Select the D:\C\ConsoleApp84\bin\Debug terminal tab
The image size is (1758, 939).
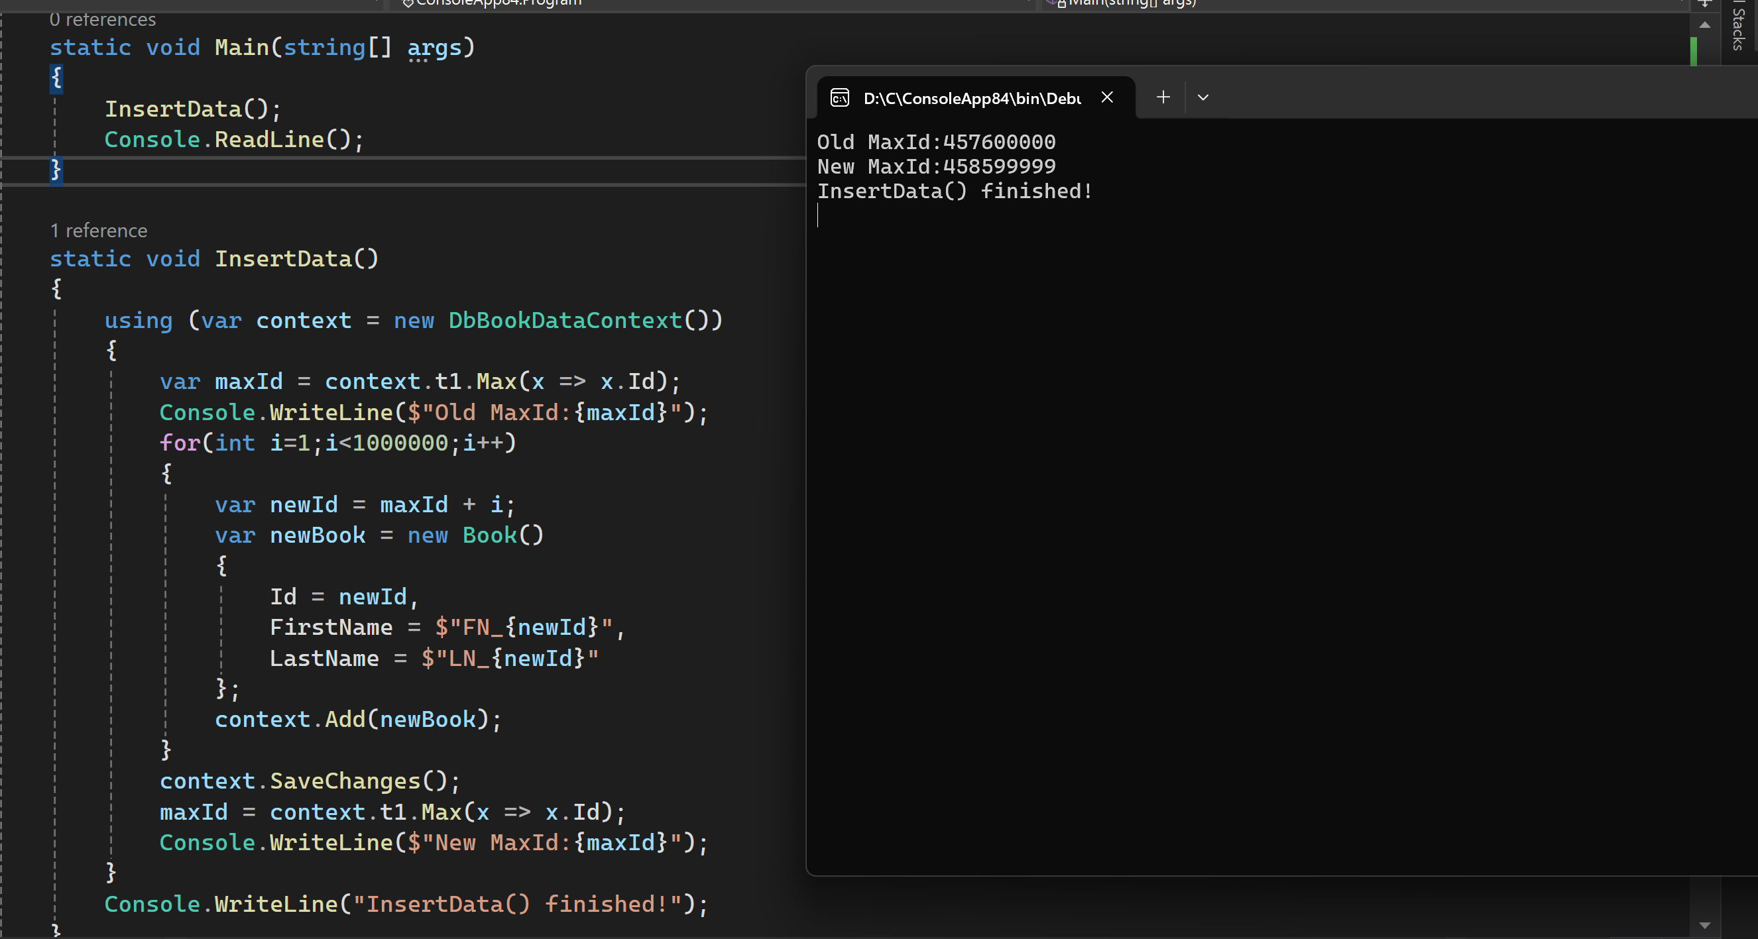click(971, 98)
